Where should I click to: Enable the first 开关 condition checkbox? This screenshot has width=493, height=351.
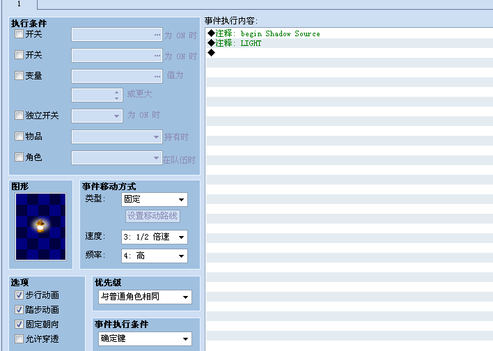click(x=19, y=34)
